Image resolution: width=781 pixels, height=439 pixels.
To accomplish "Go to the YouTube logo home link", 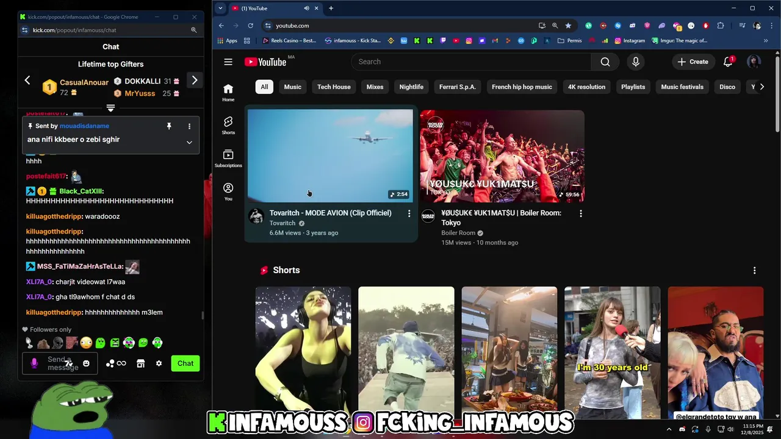I will point(265,62).
